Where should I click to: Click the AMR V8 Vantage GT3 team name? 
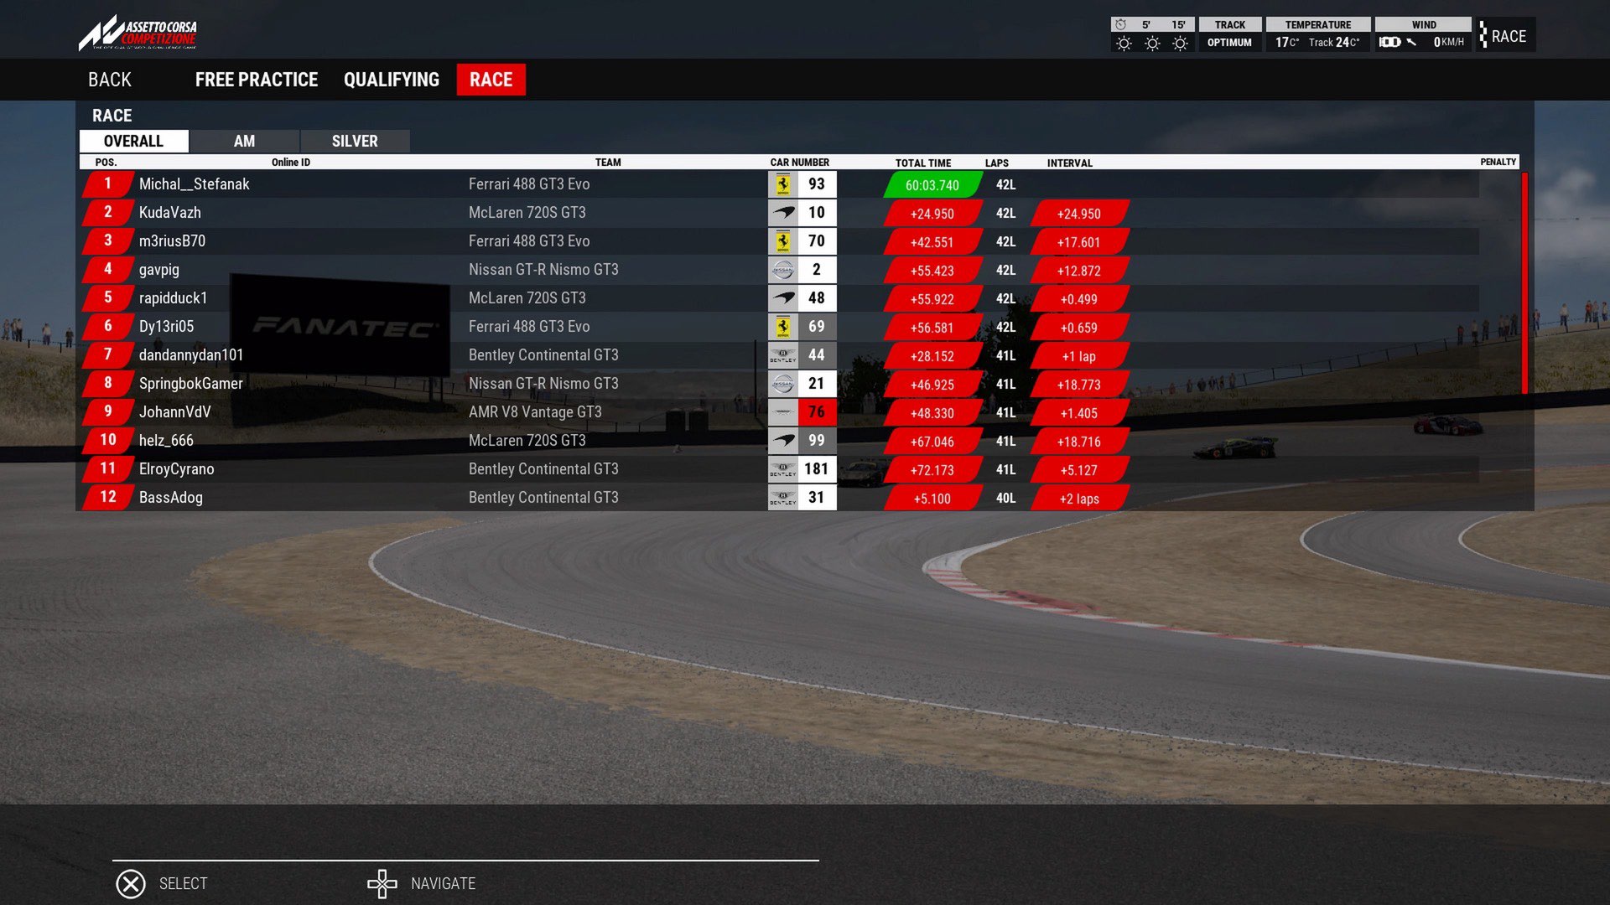(x=535, y=412)
